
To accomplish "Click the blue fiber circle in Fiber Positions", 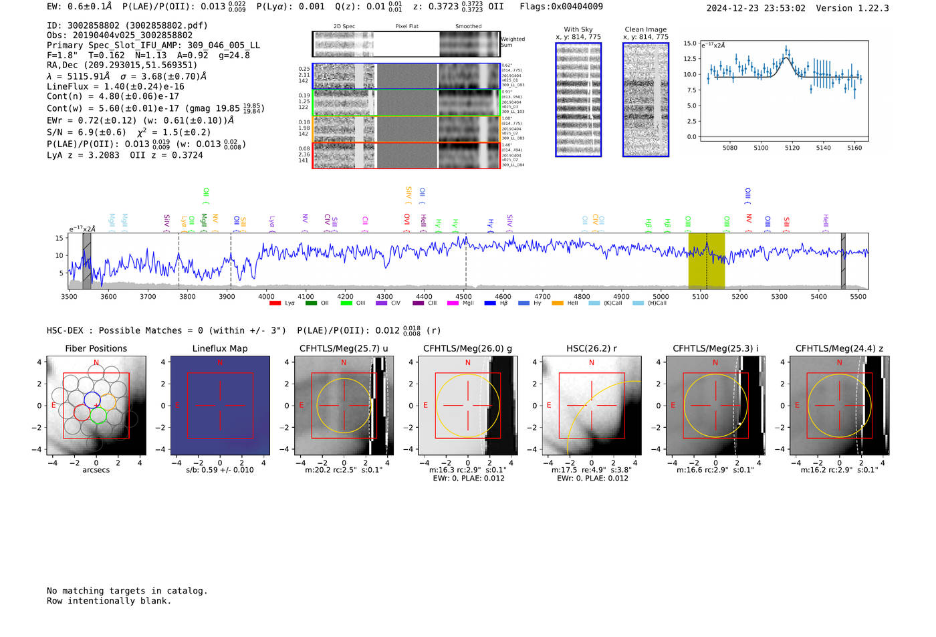I will click(x=92, y=401).
